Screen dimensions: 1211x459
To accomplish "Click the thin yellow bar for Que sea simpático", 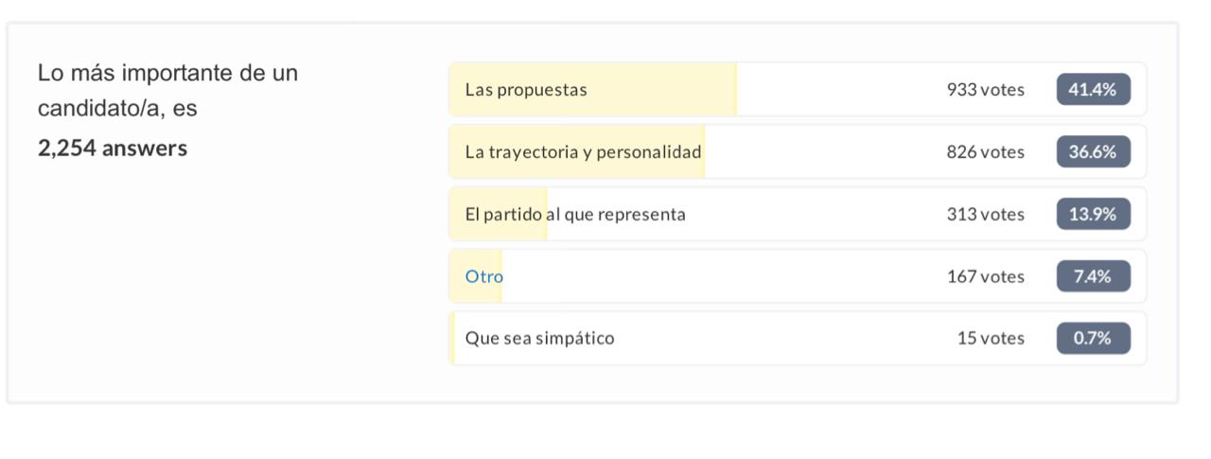I will (452, 338).
